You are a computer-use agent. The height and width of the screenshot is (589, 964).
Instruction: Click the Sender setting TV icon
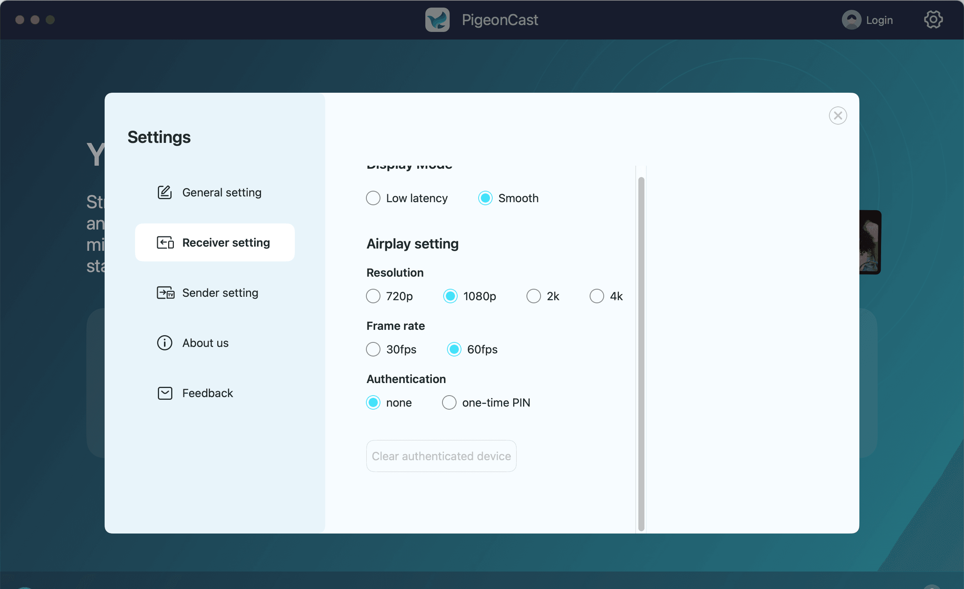pyautogui.click(x=165, y=293)
